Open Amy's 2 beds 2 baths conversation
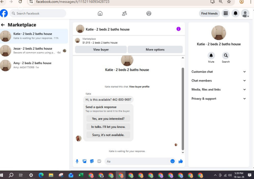The height and width of the screenshot is (179, 254). (34, 65)
